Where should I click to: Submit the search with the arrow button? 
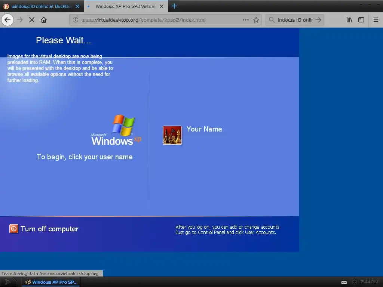pyautogui.click(x=318, y=20)
